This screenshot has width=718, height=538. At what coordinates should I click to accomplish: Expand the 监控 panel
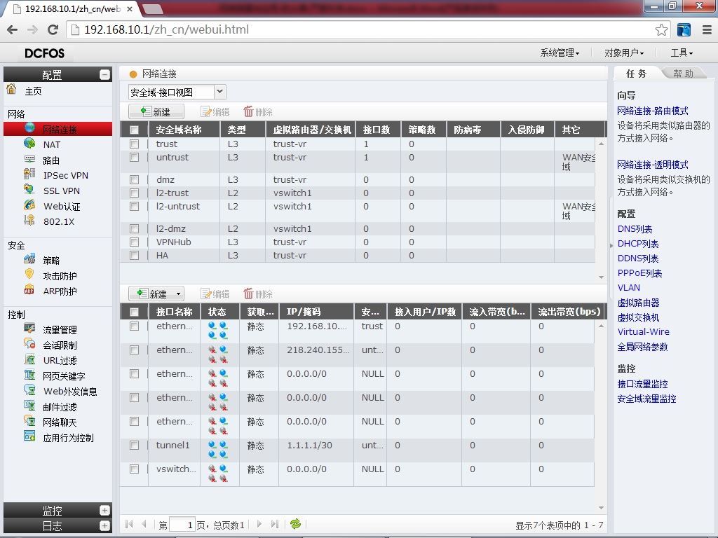tap(105, 510)
